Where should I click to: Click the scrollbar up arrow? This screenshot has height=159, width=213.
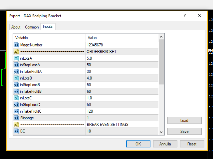161,37
